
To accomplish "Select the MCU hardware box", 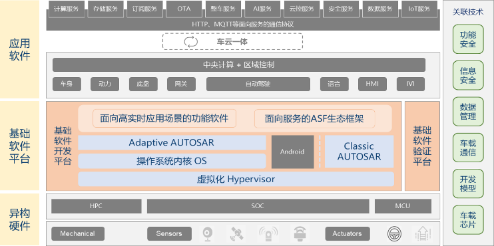I will pyautogui.click(x=402, y=206).
